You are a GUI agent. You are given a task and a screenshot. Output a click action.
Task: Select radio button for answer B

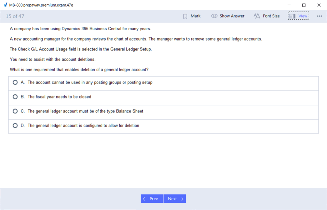click(15, 97)
